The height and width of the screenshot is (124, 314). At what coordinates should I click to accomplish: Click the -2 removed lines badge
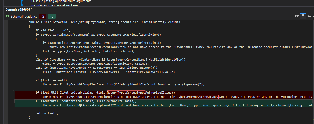coord(43,17)
